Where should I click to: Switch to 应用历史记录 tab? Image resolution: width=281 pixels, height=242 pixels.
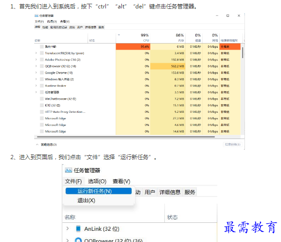[59, 27]
